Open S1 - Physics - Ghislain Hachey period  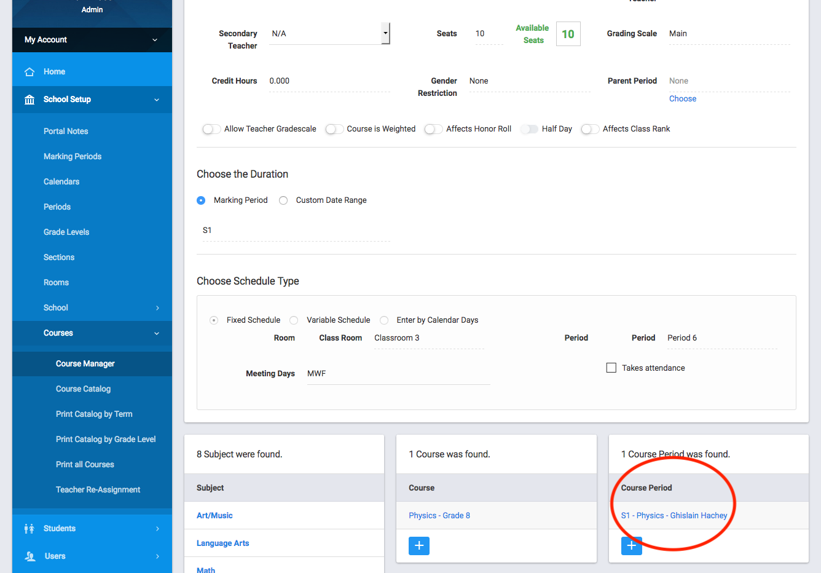[x=674, y=516]
